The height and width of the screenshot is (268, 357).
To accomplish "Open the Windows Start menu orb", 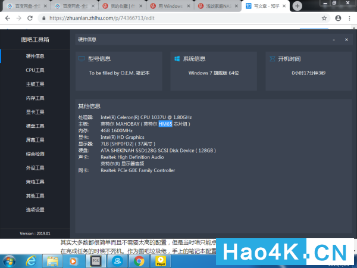I will (x=10, y=261).
